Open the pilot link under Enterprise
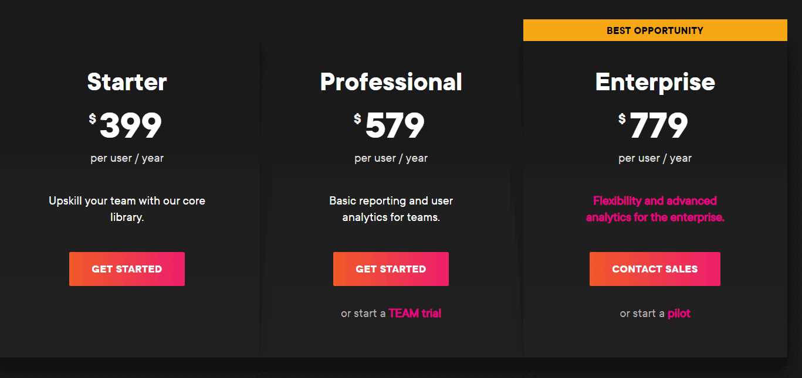 point(679,313)
